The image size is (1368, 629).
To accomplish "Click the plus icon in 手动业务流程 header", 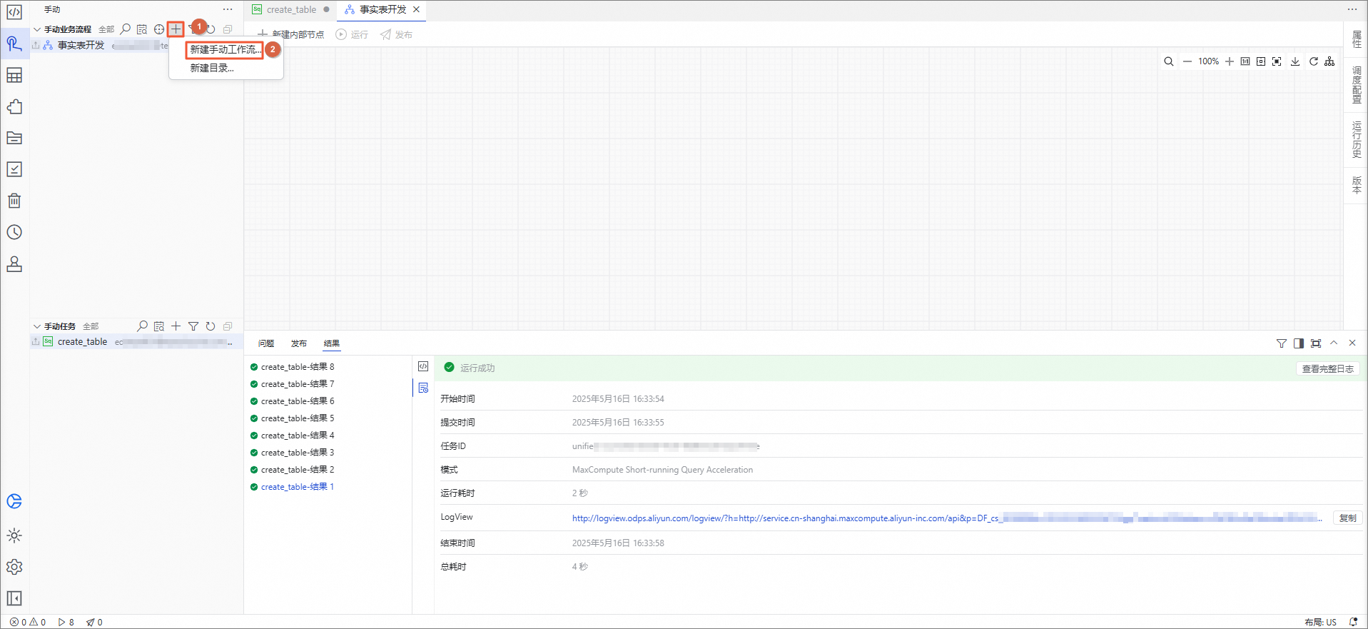I will [176, 29].
